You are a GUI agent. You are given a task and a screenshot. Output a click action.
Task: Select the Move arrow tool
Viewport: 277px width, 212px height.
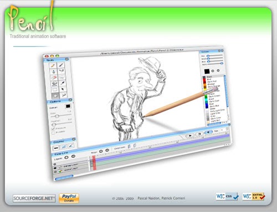point(63,89)
